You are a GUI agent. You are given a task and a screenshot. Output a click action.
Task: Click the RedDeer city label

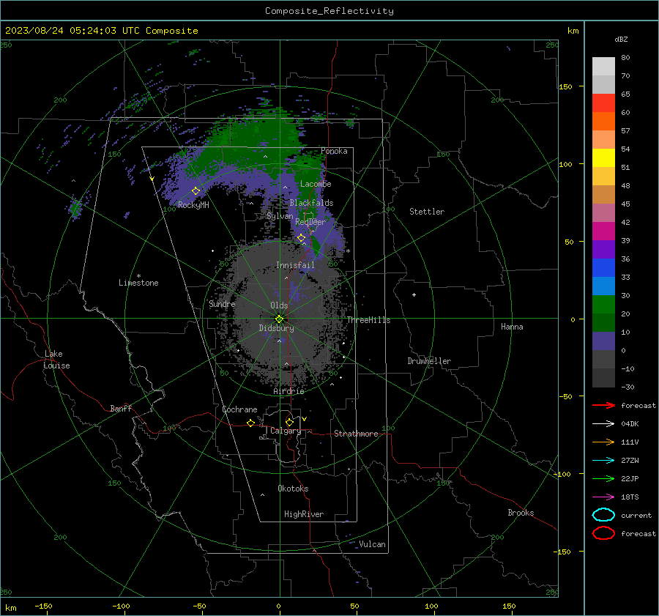310,222
